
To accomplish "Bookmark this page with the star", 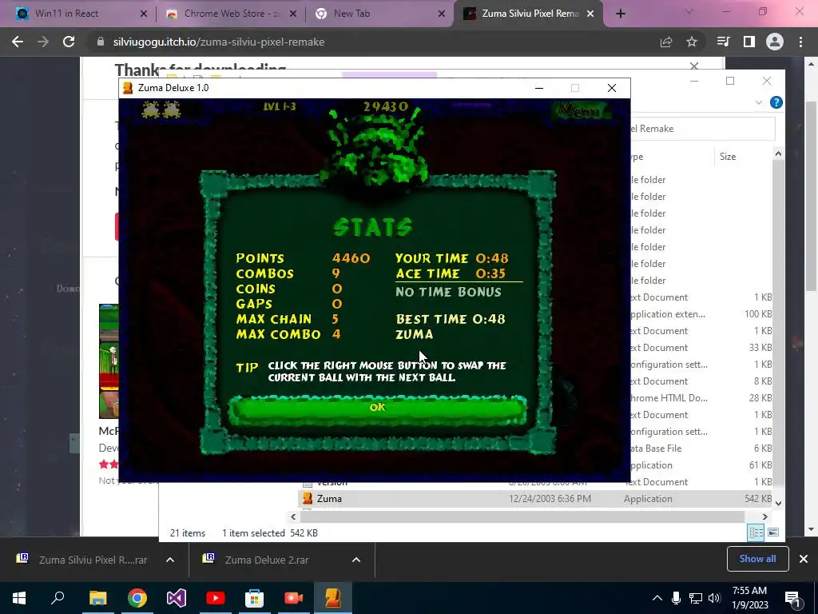I will pos(692,42).
